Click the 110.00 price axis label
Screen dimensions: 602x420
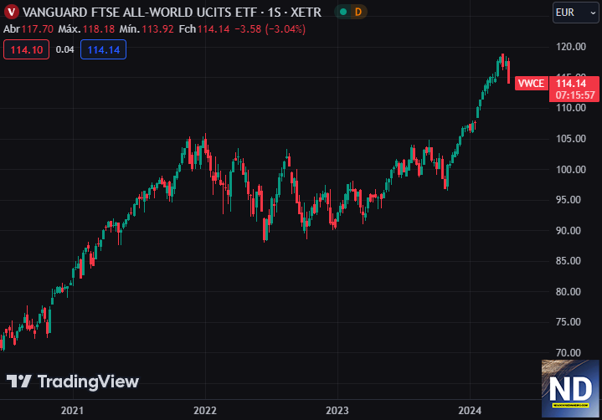571,108
